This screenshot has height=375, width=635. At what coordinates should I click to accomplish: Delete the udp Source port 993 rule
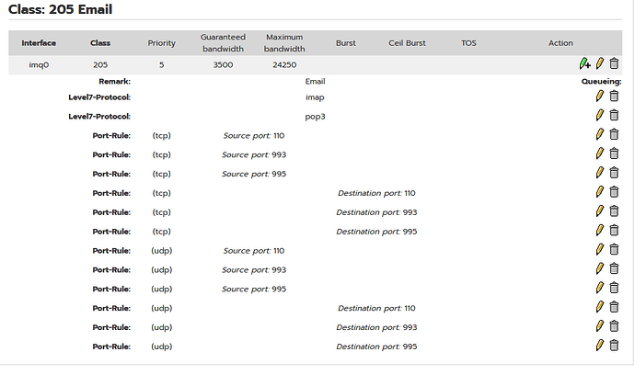click(x=615, y=268)
